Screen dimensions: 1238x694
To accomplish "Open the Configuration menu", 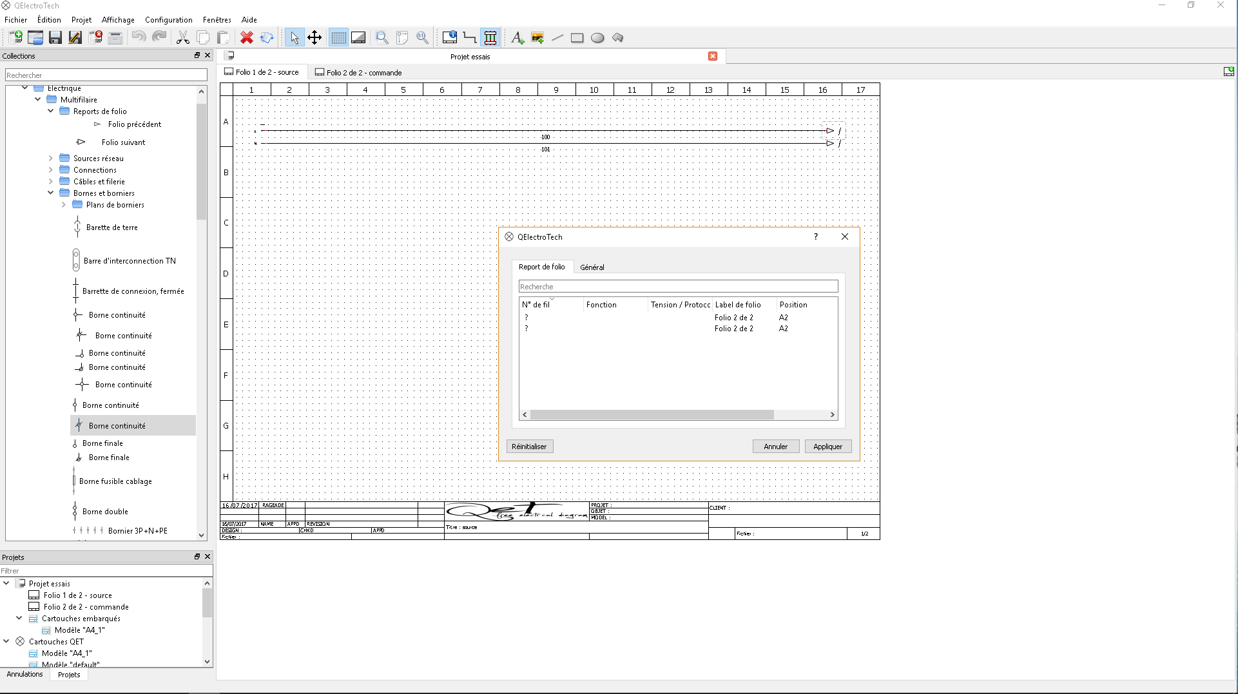I will pos(168,20).
